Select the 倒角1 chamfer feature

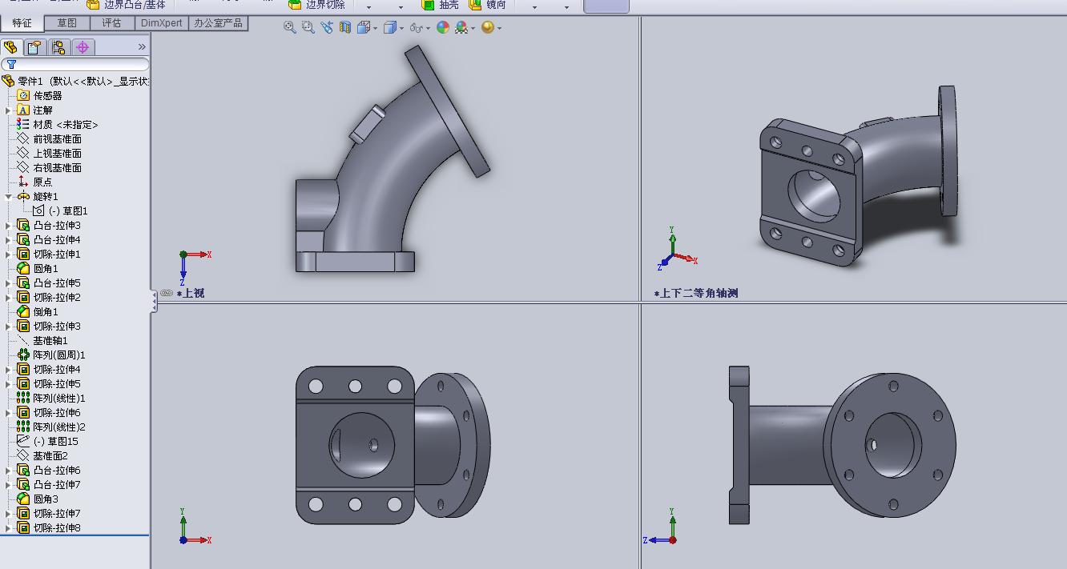click(x=38, y=311)
